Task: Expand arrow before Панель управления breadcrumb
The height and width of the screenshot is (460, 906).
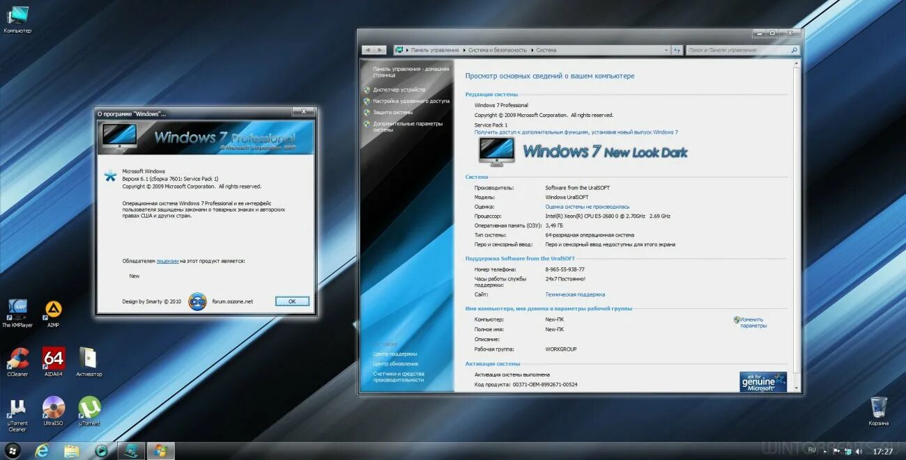Action: [408, 50]
